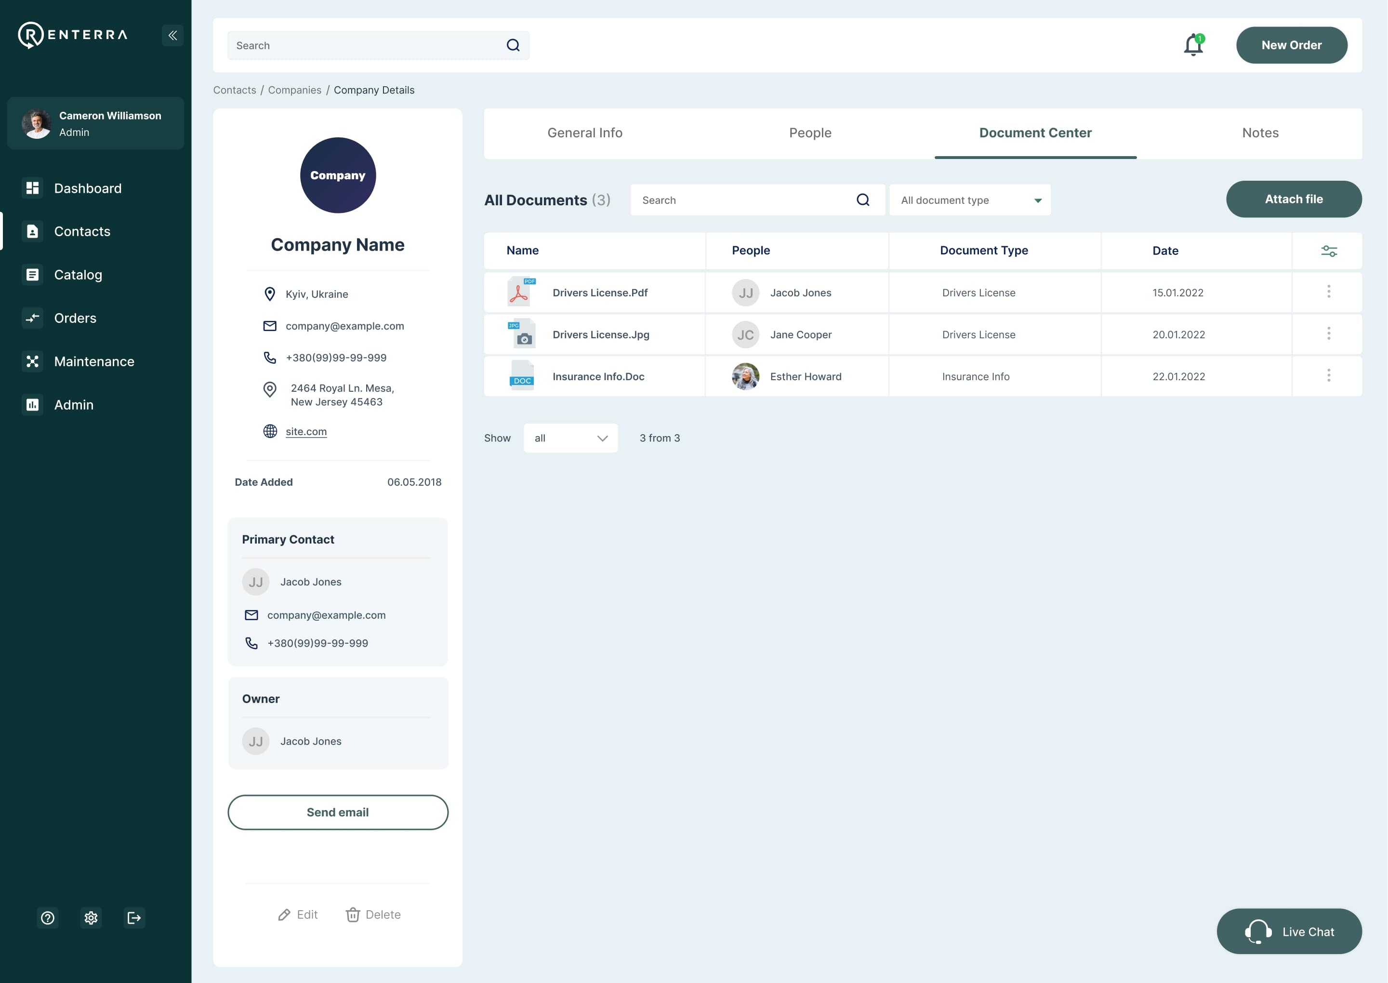Click the New Order button
Screen dimensions: 1388x983
(x=1291, y=45)
